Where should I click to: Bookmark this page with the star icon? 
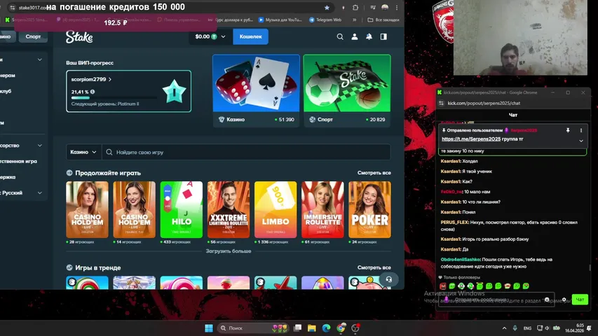pos(327,8)
